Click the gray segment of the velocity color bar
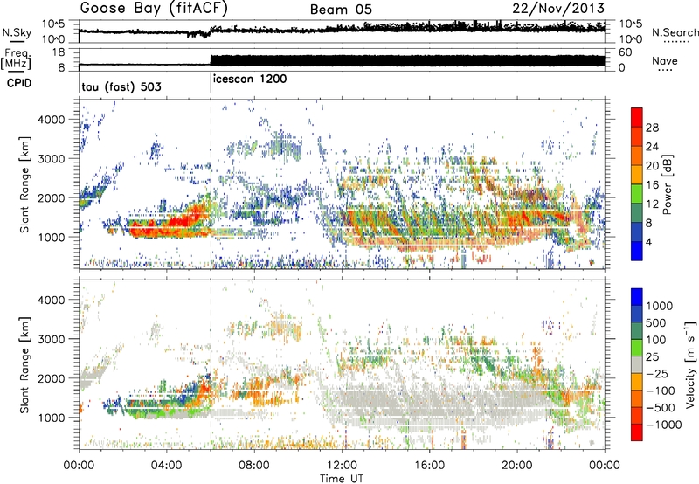The image size is (699, 484). pyautogui.click(x=637, y=365)
